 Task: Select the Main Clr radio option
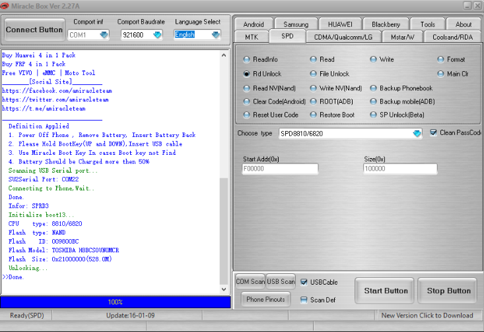[453, 74]
